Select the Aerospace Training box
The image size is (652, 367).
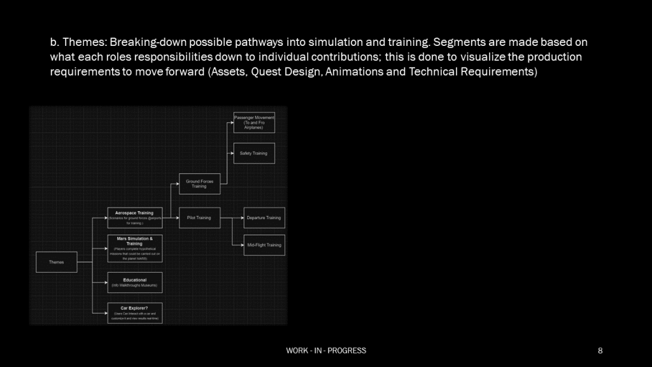(134, 217)
